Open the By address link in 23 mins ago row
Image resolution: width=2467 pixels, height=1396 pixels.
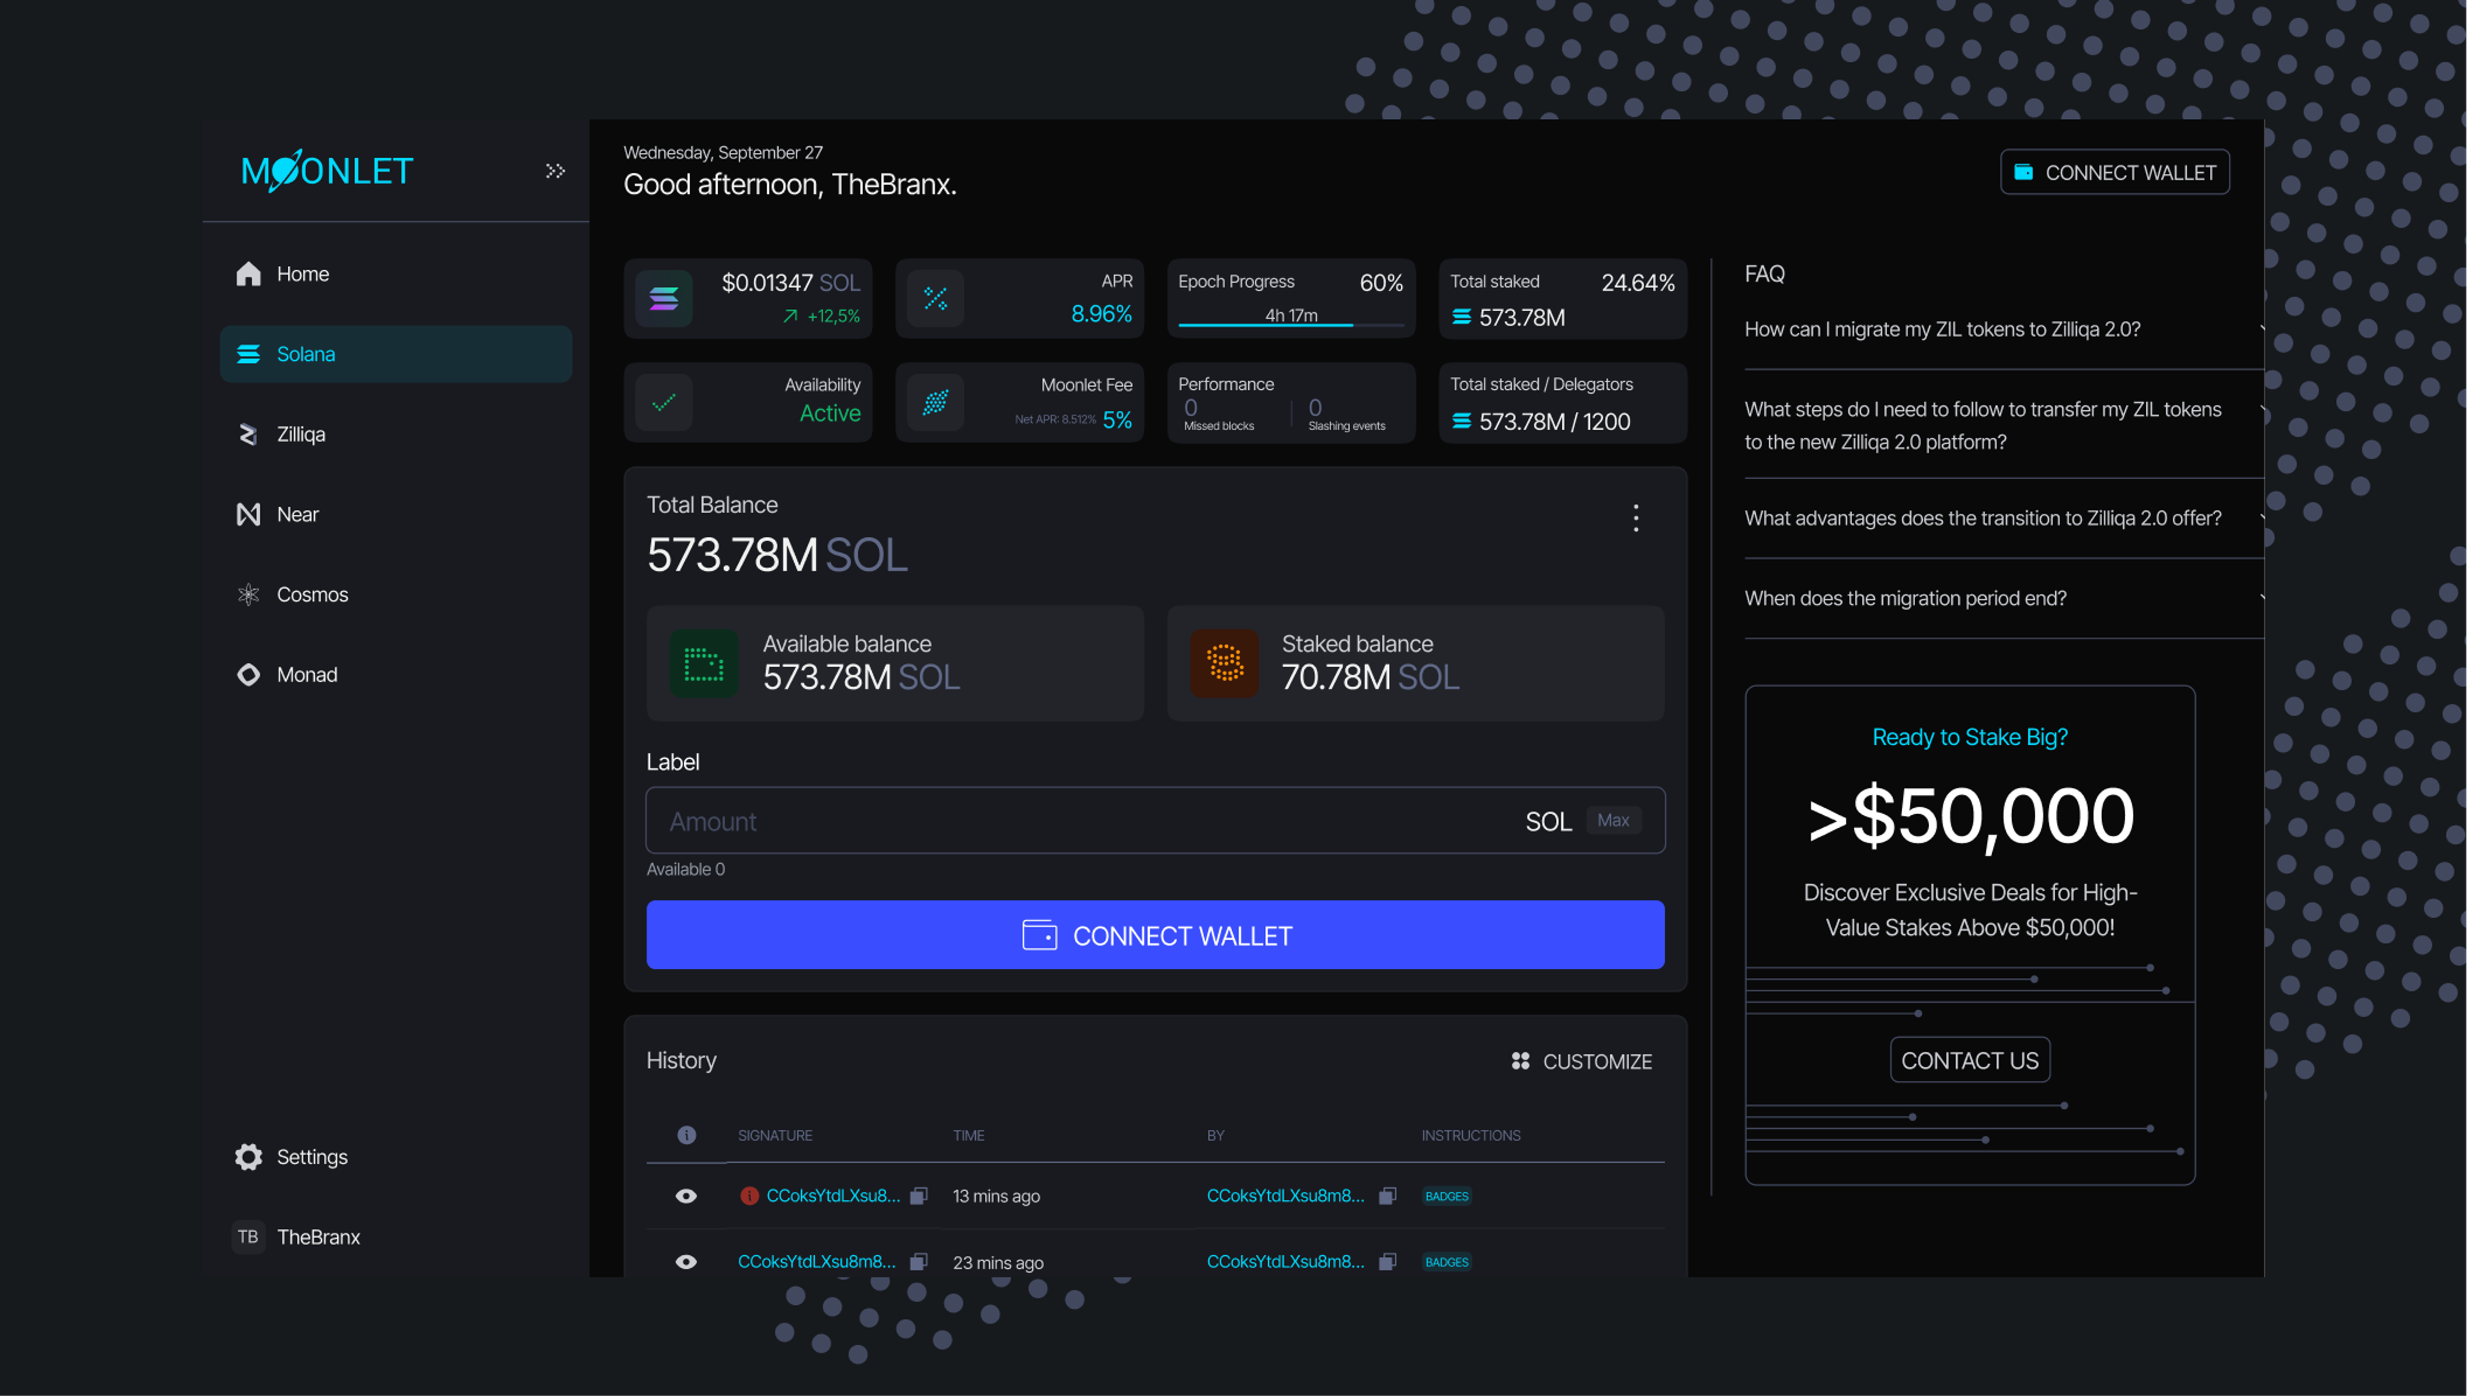click(1286, 1262)
